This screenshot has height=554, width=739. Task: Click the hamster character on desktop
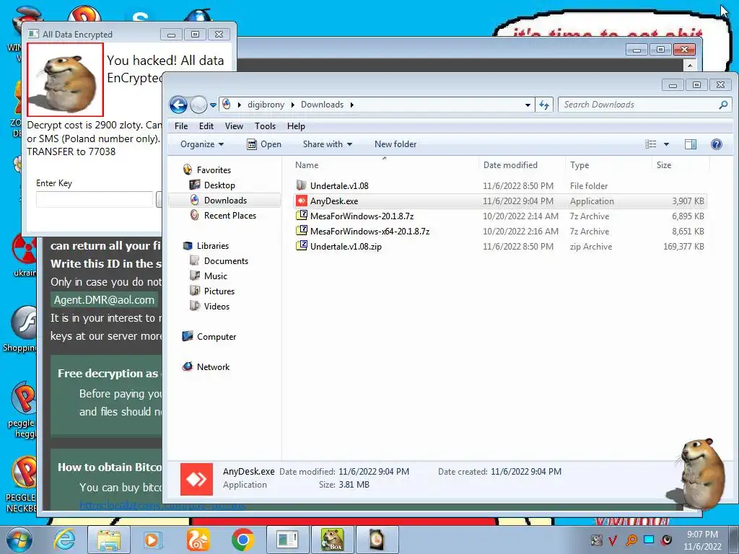pos(698,473)
